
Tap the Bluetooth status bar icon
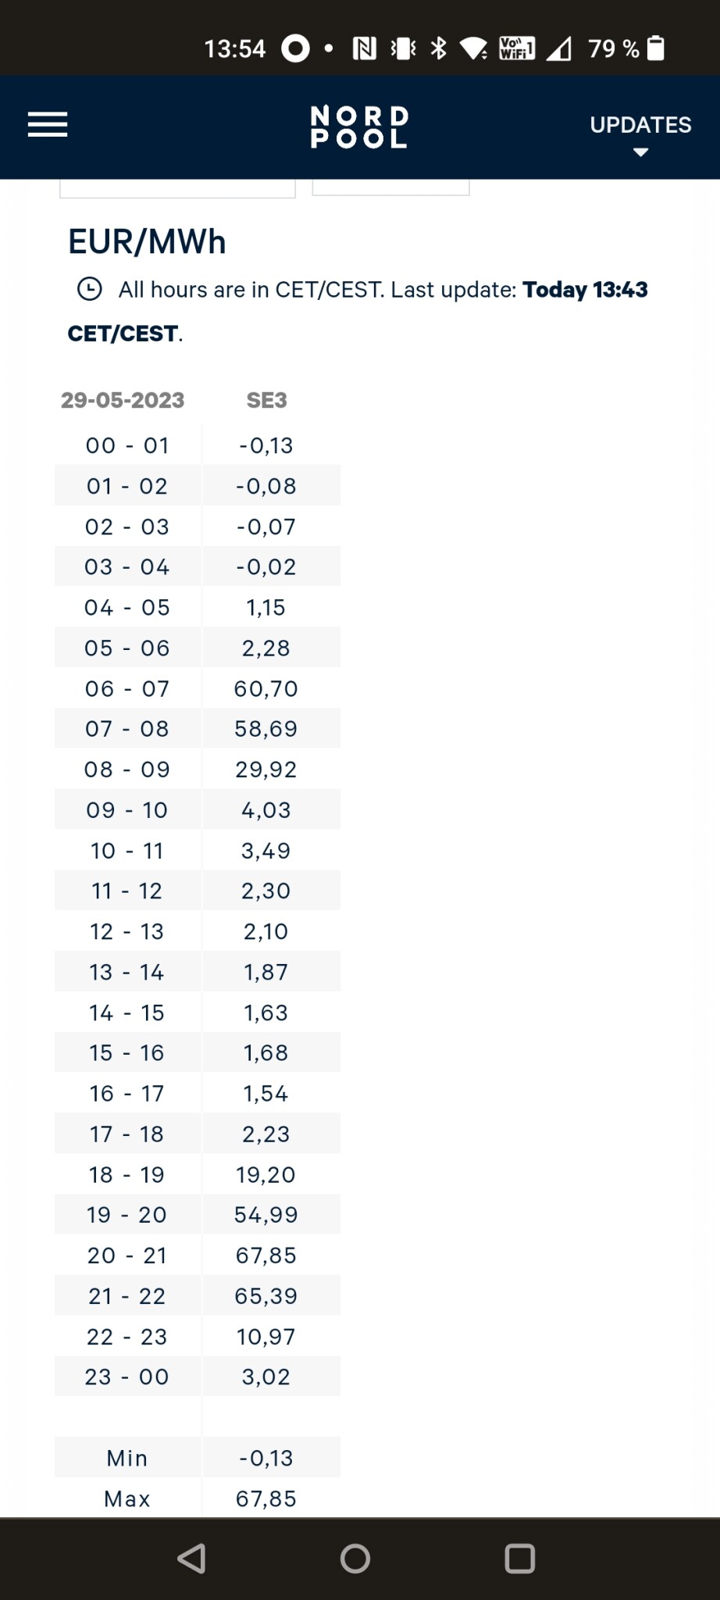[439, 48]
